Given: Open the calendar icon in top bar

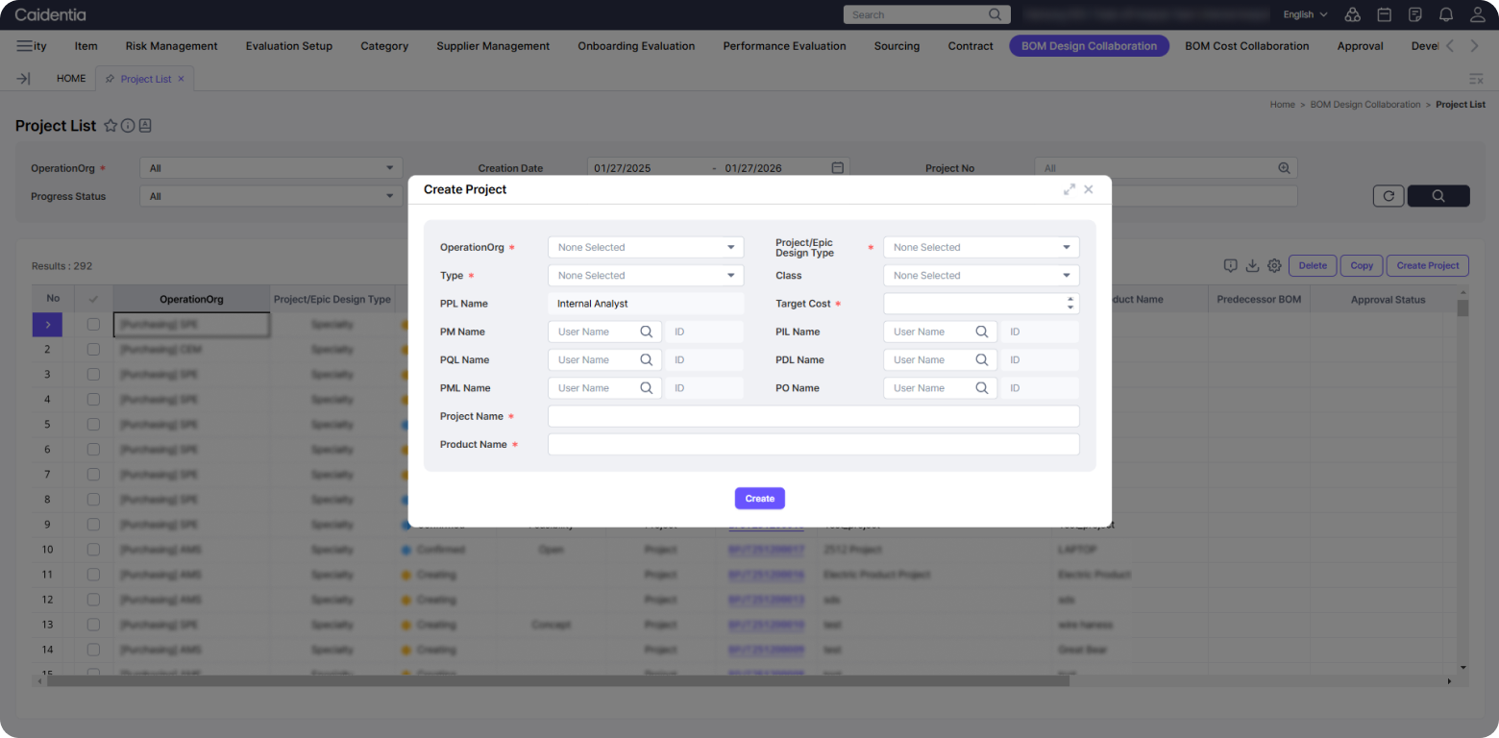Looking at the screenshot, I should (1384, 14).
